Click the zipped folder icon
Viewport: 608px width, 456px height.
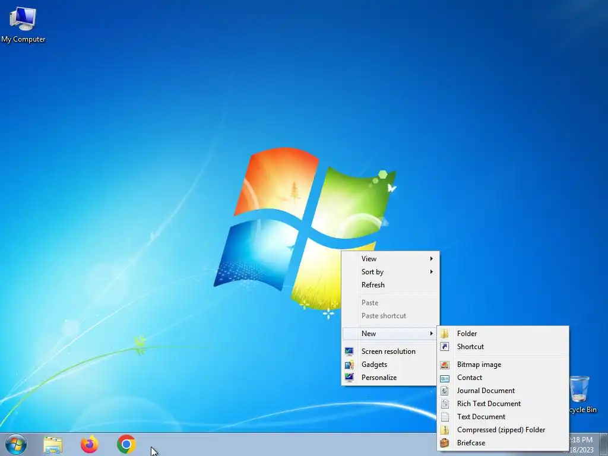[445, 430]
